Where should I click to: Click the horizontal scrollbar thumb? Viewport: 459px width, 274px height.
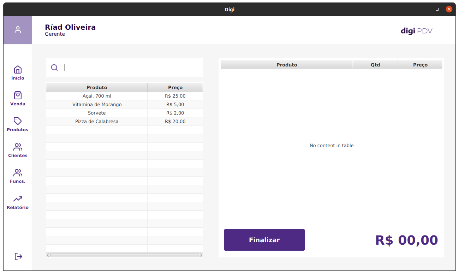[124, 255]
